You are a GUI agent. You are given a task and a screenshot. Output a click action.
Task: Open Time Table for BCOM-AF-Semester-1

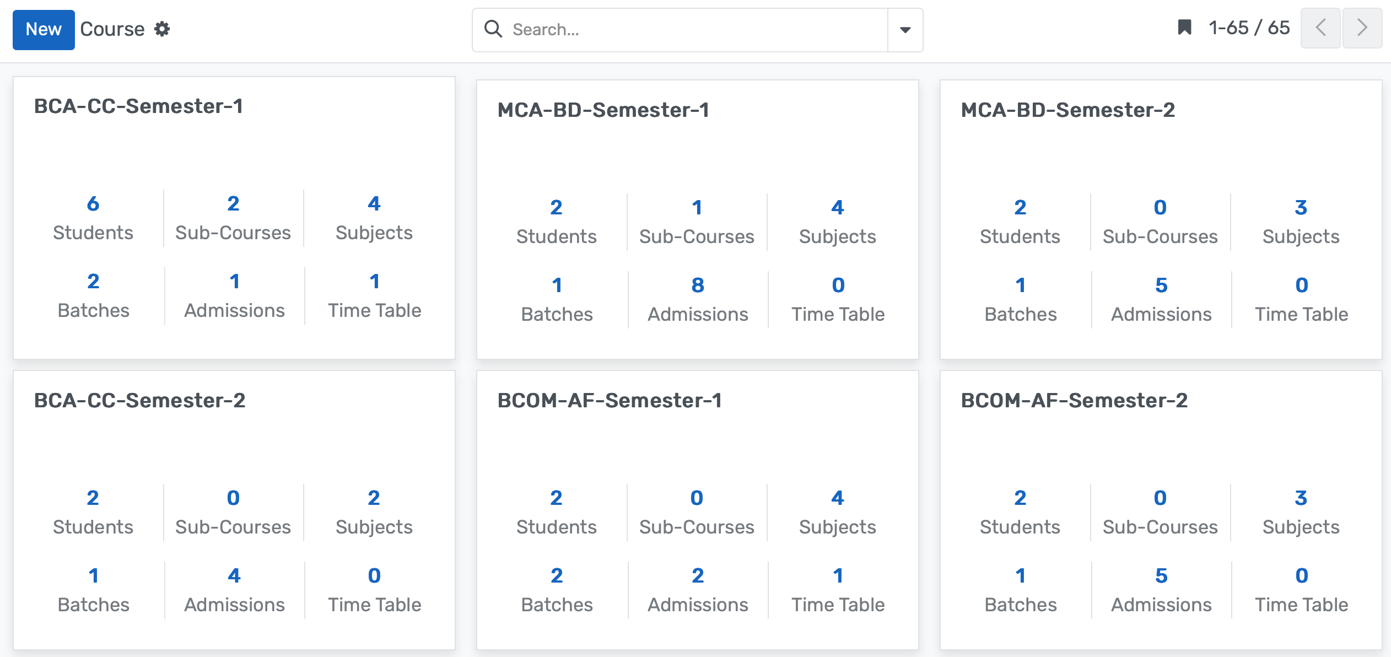point(837,589)
